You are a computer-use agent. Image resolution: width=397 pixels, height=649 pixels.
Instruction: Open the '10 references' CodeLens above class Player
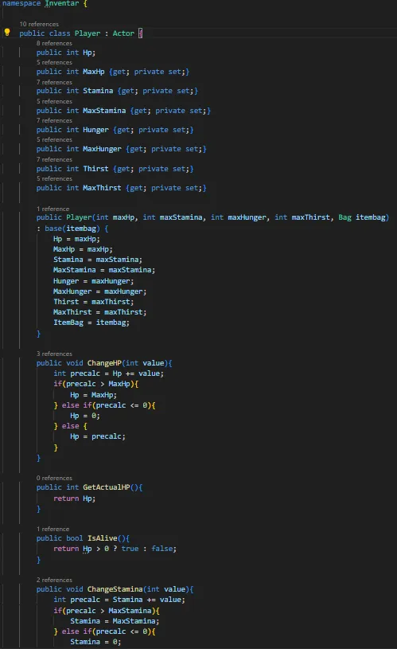tap(39, 24)
